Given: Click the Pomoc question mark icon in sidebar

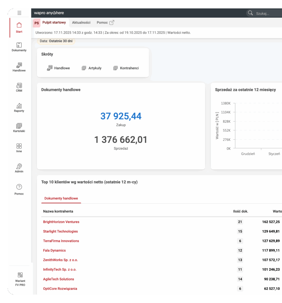Looking at the screenshot, I should pyautogui.click(x=19, y=187).
